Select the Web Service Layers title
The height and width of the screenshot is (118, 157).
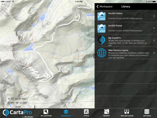pyautogui.click(x=118, y=50)
